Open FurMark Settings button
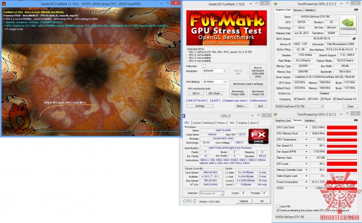The height and width of the screenshot is (223, 362). tap(200, 106)
